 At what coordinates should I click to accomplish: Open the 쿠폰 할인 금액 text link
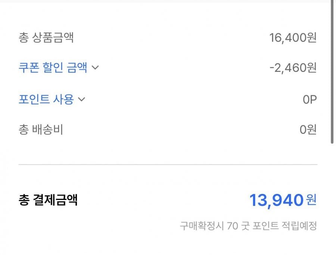pyautogui.click(x=53, y=68)
